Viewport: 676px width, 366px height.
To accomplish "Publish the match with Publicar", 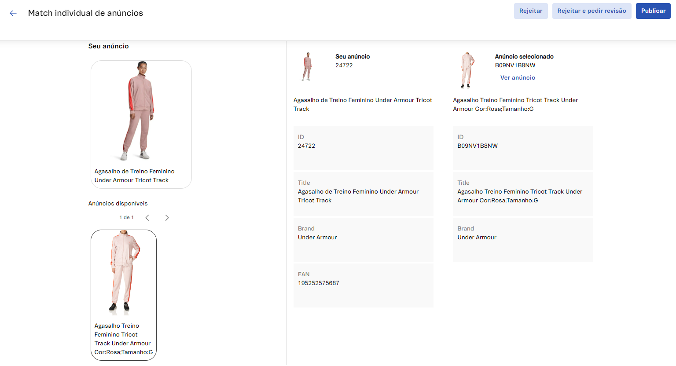I will click(x=653, y=11).
